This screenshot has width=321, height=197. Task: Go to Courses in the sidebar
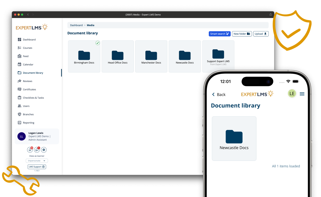pos(27,48)
